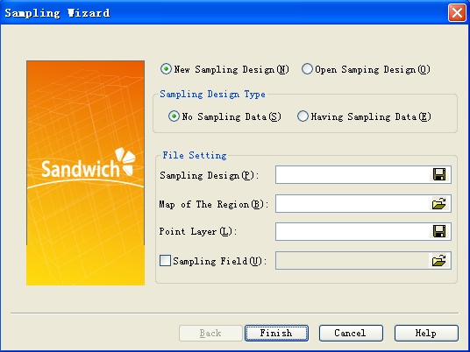The image size is (470, 352).
Task: Open folder icon for Map of The Region
Action: point(439,203)
